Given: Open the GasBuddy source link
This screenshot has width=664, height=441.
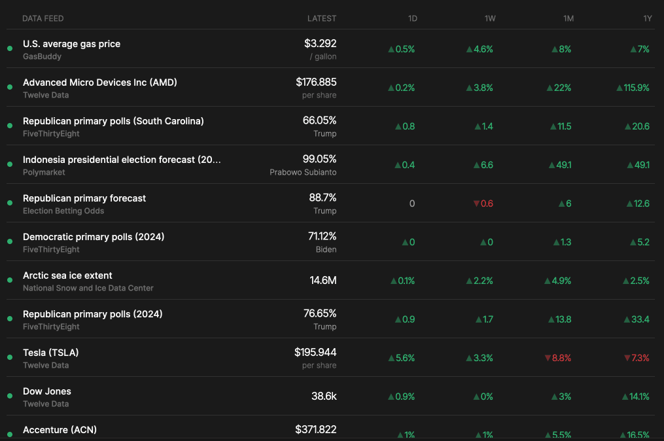Looking at the screenshot, I should click(43, 56).
